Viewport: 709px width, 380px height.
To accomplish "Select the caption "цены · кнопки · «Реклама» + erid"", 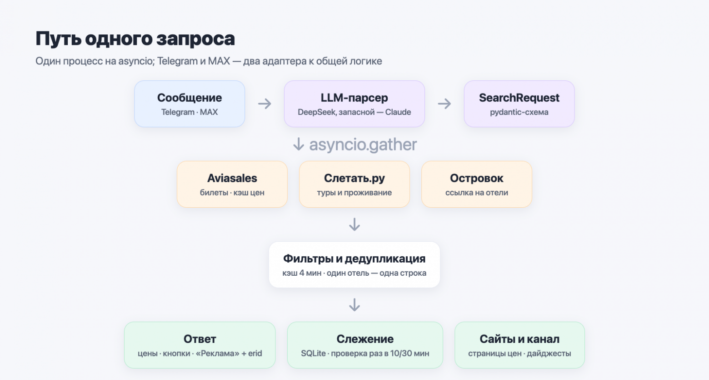I will pos(200,353).
